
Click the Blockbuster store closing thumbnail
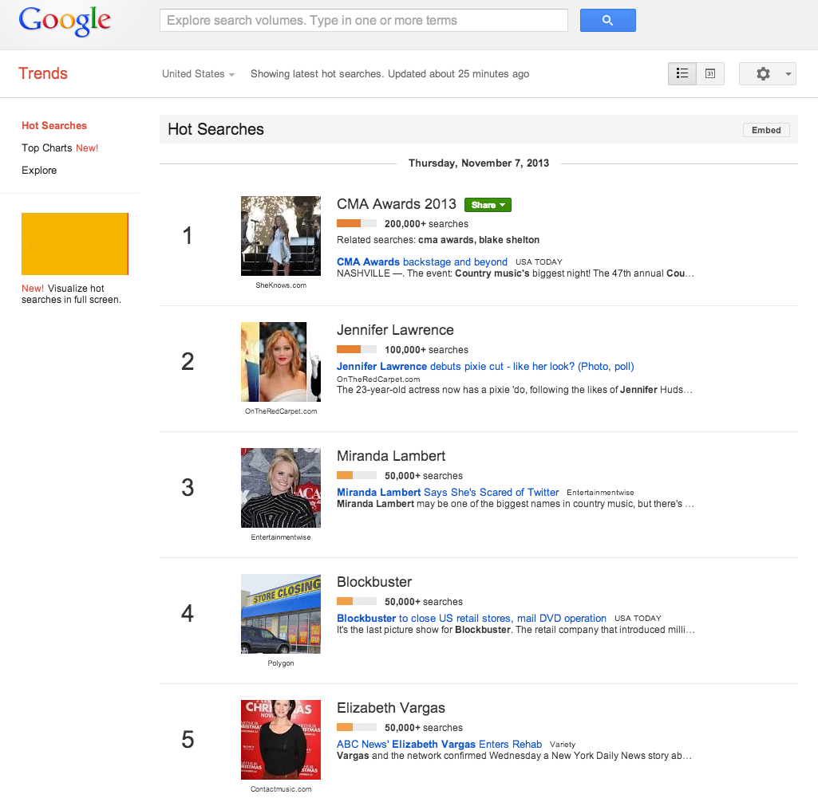point(281,614)
